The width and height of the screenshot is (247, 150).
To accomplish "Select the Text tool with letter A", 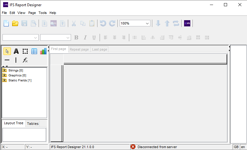I will pos(16,51).
